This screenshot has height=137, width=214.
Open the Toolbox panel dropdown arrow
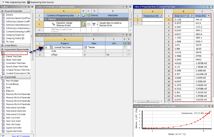(26, 7)
